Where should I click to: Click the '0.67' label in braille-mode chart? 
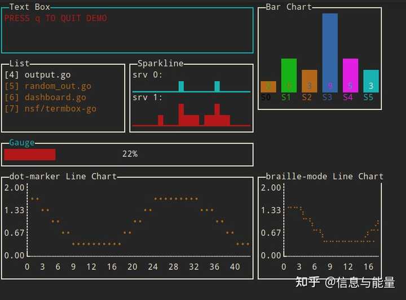[271, 233]
